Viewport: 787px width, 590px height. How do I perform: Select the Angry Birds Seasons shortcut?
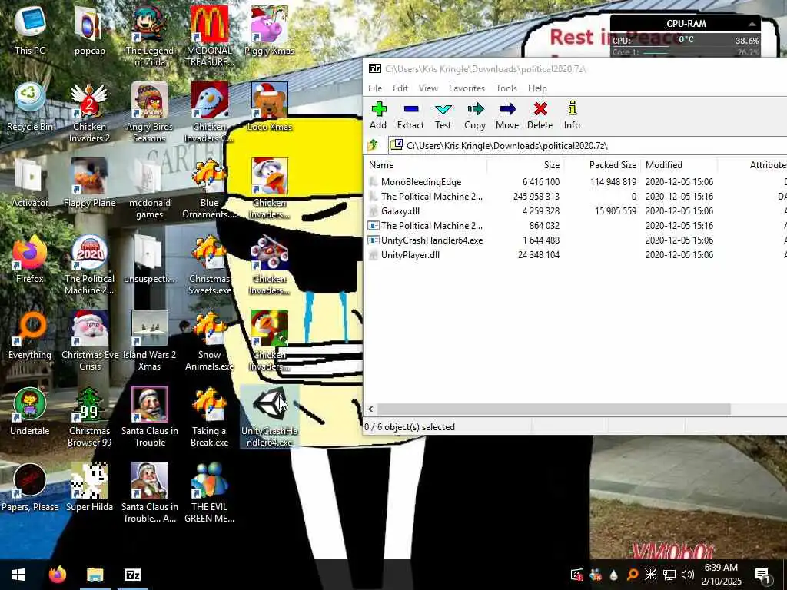pyautogui.click(x=150, y=112)
